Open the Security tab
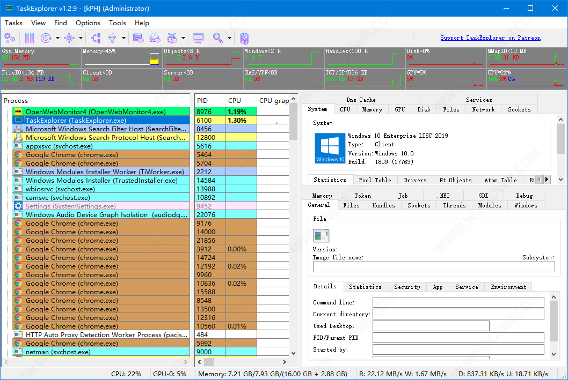 coord(407,287)
